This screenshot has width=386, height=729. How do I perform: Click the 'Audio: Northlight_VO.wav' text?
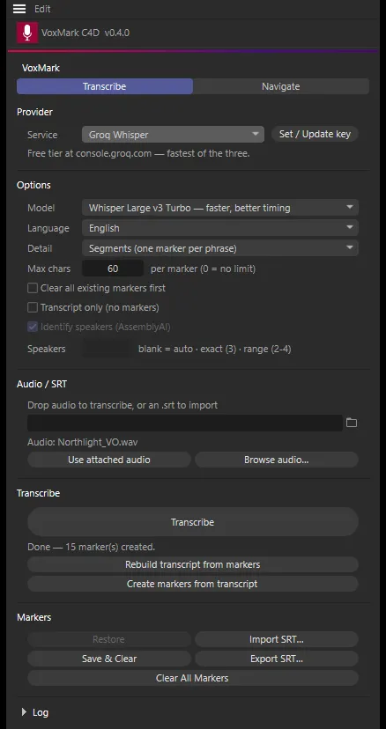(83, 442)
